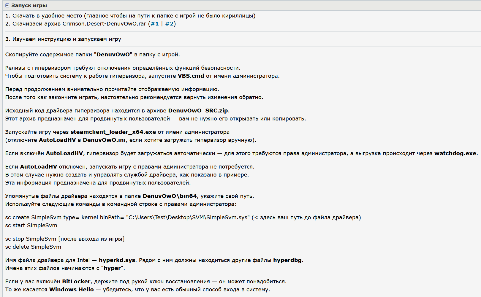
Task: Click the bold "BitLocker" word
Action: tap(76, 282)
